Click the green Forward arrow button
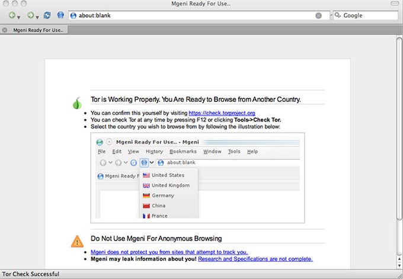This screenshot has width=403, height=279. [31, 15]
